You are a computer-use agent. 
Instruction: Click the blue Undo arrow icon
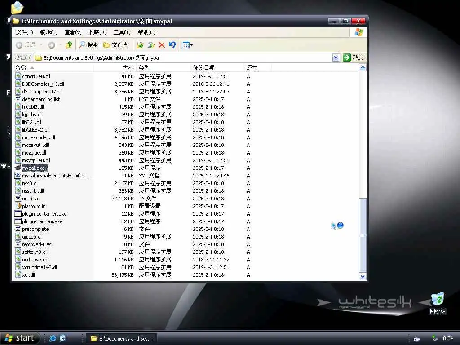[x=172, y=45]
